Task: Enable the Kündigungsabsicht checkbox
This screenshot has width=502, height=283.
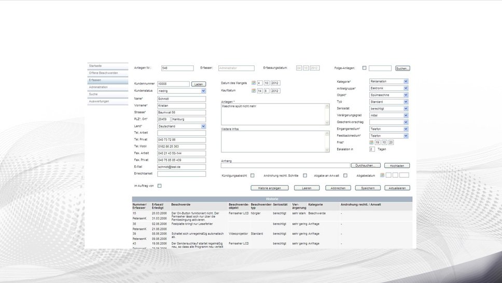Action: (252, 175)
